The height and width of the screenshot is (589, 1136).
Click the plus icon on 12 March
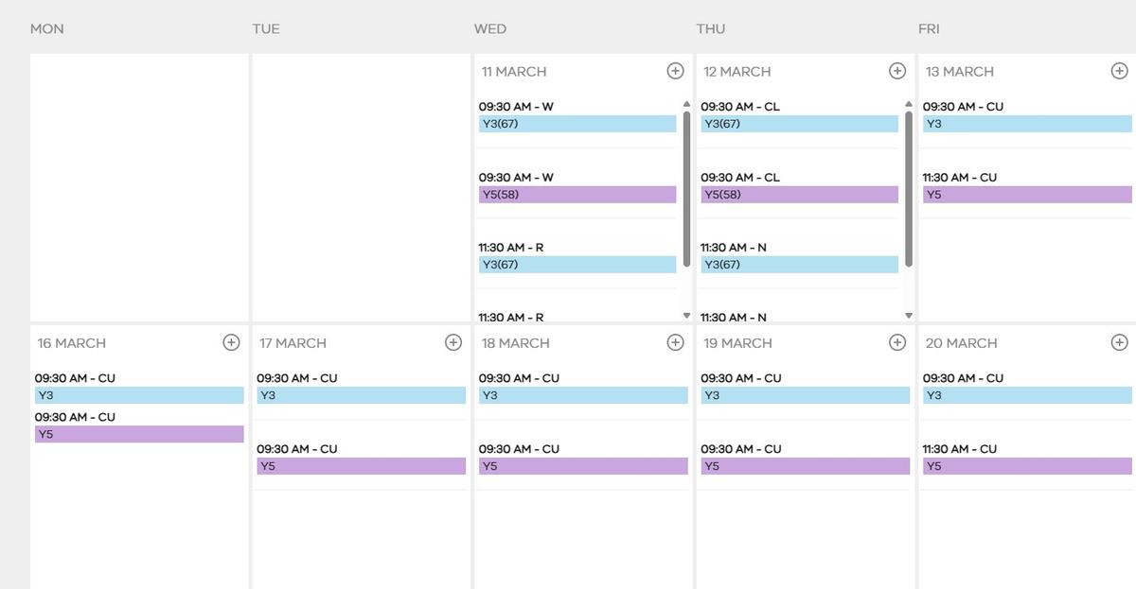[x=897, y=71]
